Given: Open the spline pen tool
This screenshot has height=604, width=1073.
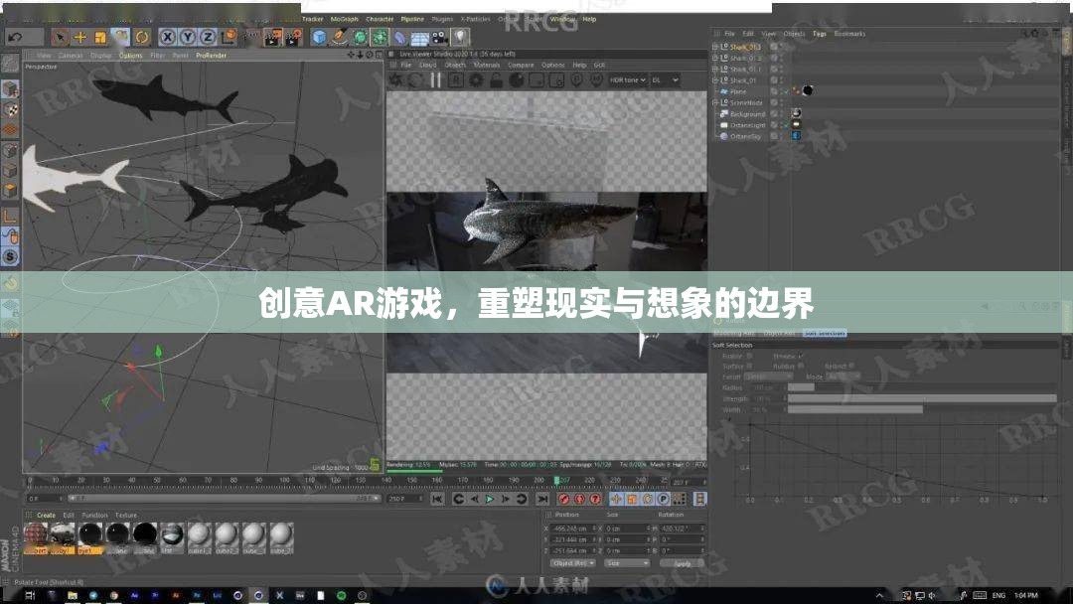Looking at the screenshot, I should [x=340, y=37].
